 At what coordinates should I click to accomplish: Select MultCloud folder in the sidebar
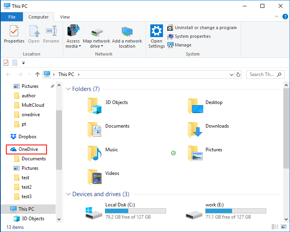pos(29,105)
